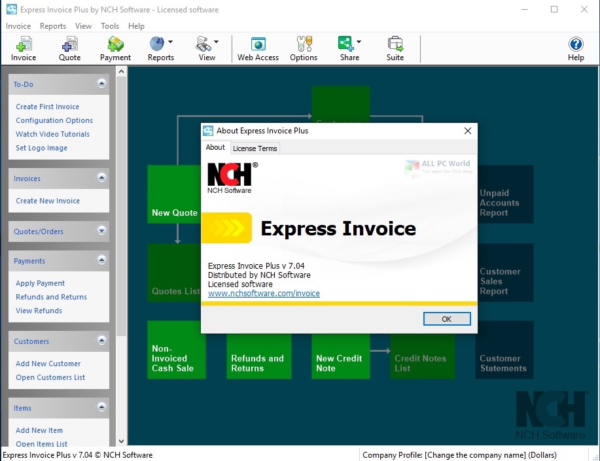
Task: Collapse the Payments sidebar section
Action: pos(101,260)
